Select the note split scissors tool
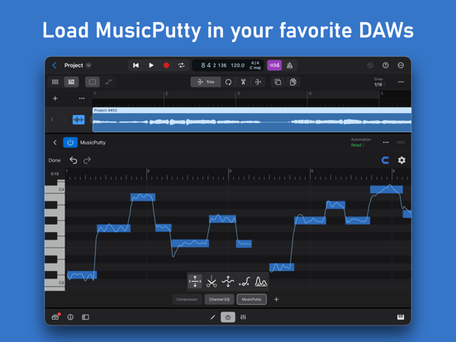 211,282
